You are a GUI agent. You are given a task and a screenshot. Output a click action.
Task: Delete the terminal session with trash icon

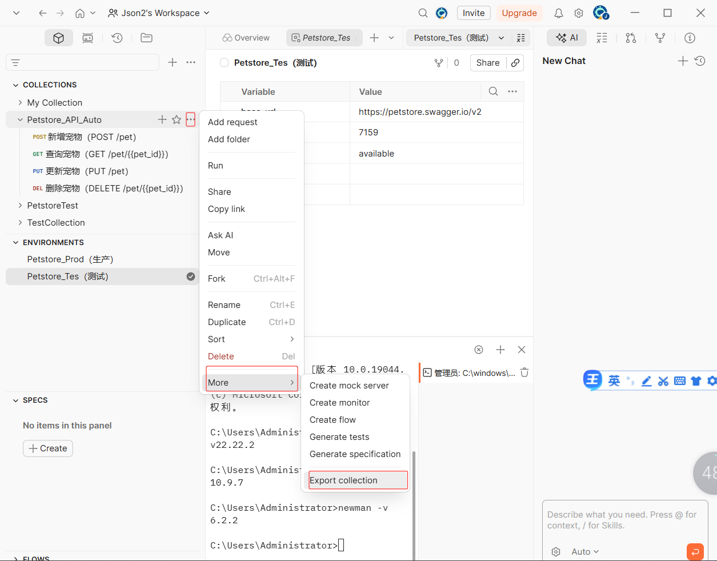coord(524,372)
